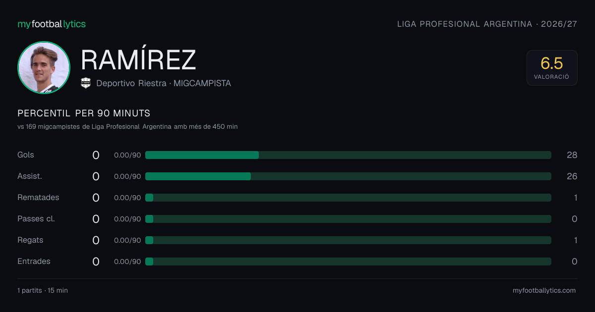Click the Percentil per 90 minuts heading
Screen dimensions: 595x312
[x=84, y=113]
